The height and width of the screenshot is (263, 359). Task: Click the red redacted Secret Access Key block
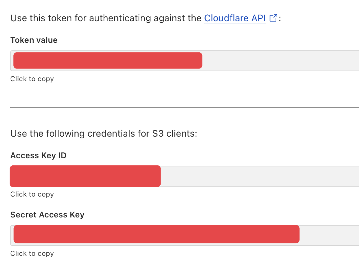157,234
